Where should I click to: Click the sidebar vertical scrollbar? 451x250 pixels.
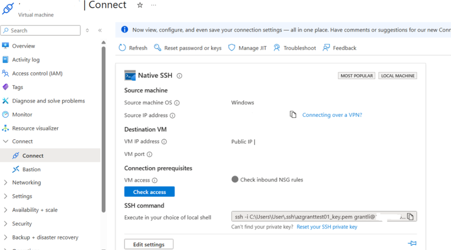pyautogui.click(x=104, y=129)
